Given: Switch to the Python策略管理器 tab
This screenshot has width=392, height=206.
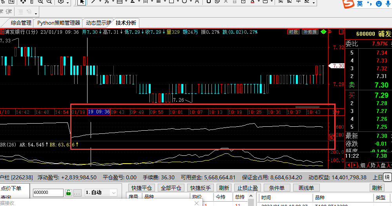Looking at the screenshot, I should (58, 23).
